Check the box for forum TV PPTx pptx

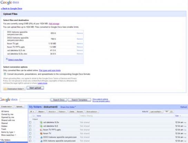(30, 130)
